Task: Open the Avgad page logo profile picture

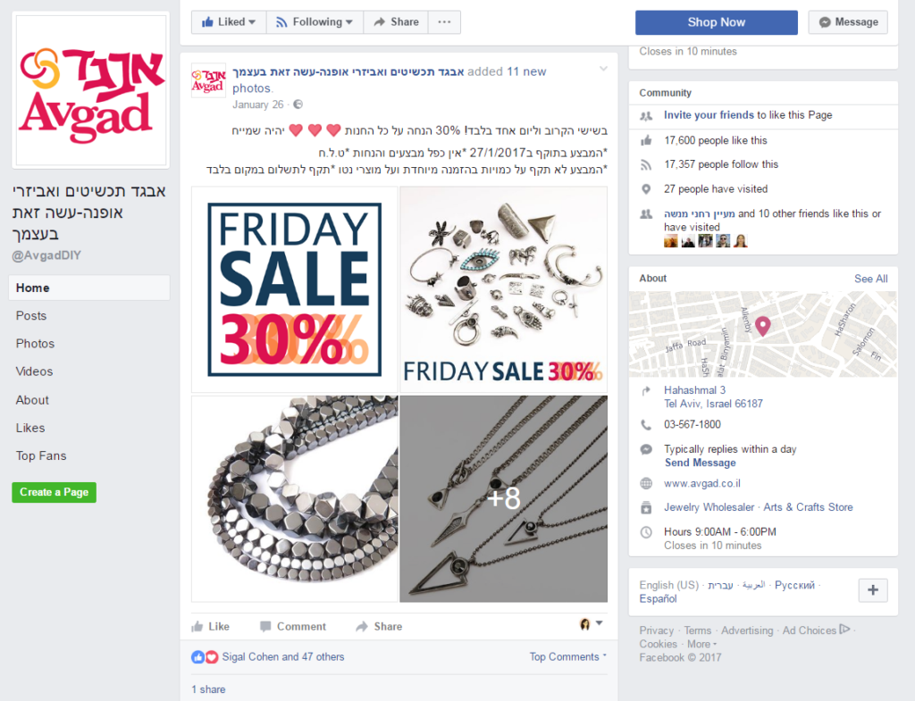Action: (91, 90)
